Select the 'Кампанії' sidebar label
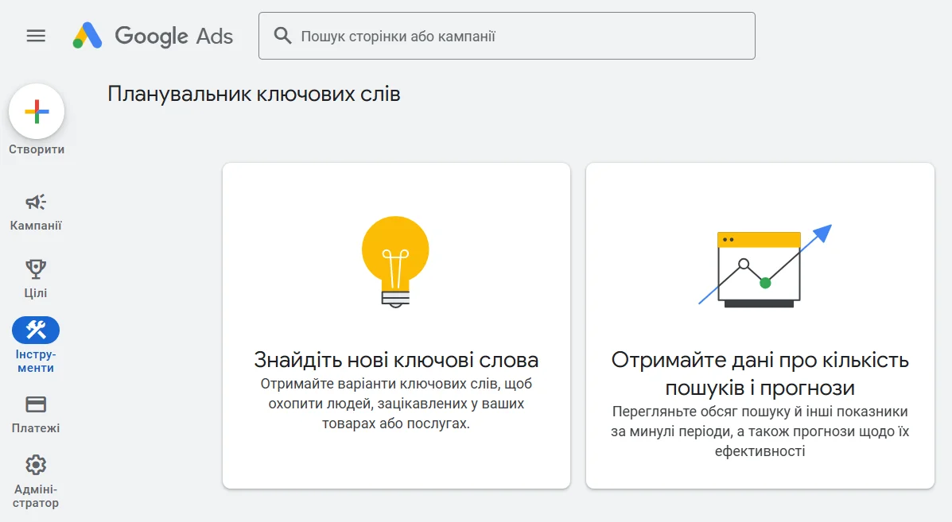This screenshot has height=522, width=952. 36,226
